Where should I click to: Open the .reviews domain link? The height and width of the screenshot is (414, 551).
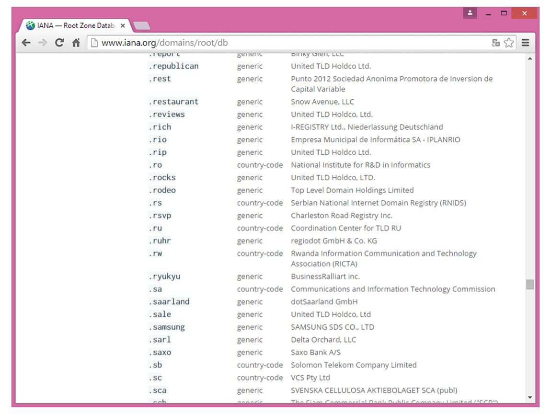tap(167, 114)
